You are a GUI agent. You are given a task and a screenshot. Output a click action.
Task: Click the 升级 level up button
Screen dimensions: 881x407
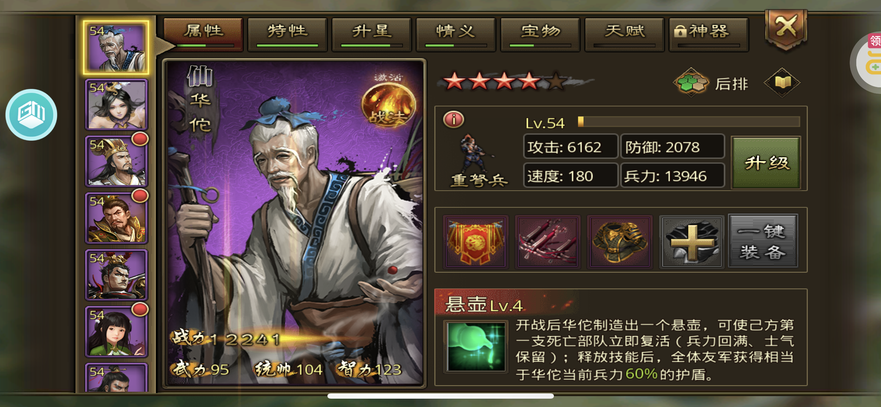point(766,162)
